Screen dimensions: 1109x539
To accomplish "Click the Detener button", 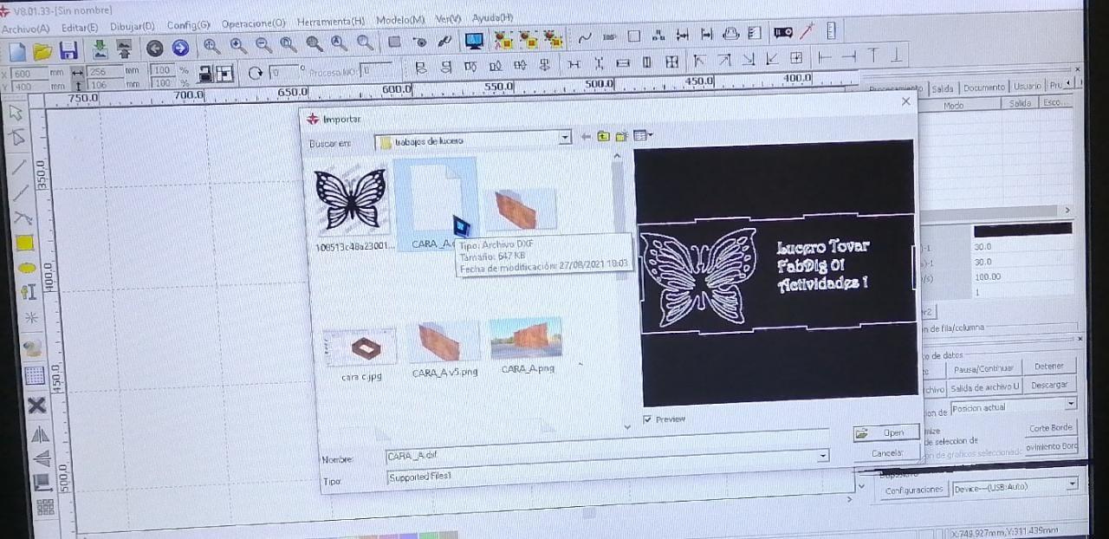I will pos(1049,367).
